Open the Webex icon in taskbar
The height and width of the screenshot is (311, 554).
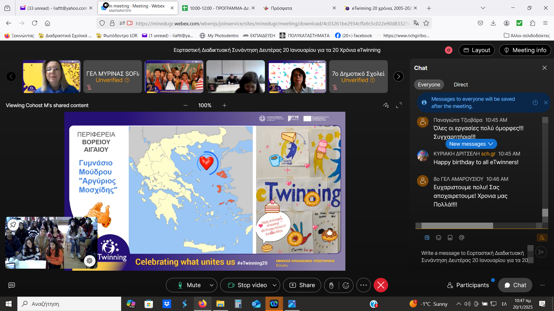pyautogui.click(x=274, y=304)
